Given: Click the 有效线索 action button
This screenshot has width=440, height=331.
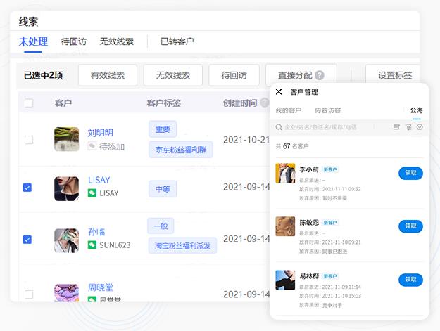Looking at the screenshot, I should click(x=108, y=75).
